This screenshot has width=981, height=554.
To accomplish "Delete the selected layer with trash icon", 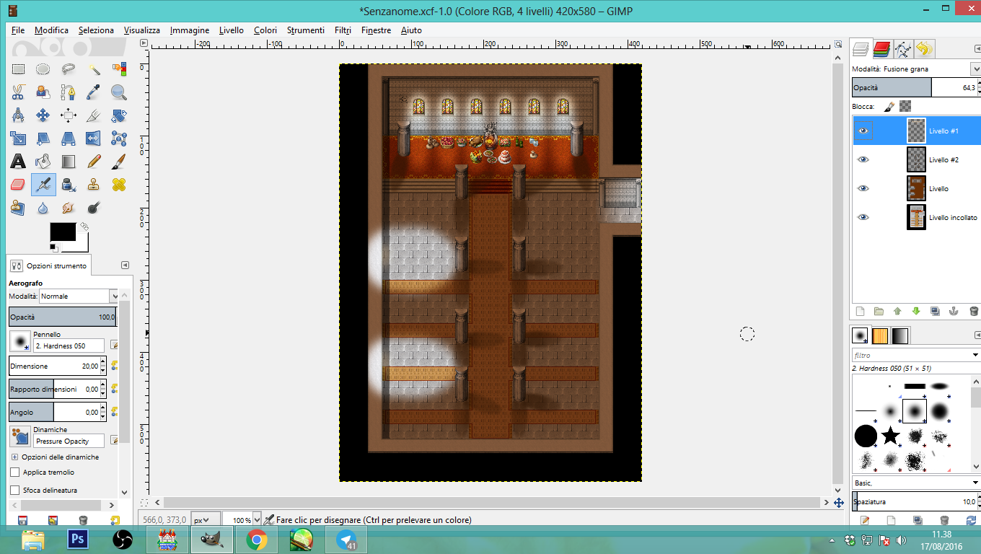I will click(x=974, y=312).
